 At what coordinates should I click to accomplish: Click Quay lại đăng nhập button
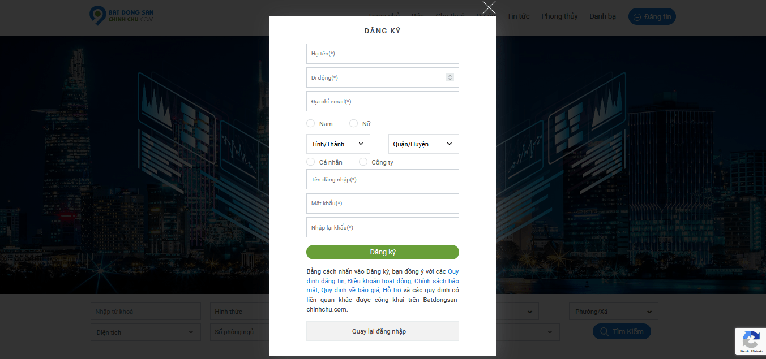tap(383, 331)
